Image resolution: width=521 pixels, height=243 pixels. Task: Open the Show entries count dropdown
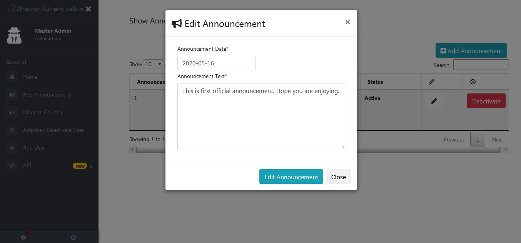(x=153, y=64)
